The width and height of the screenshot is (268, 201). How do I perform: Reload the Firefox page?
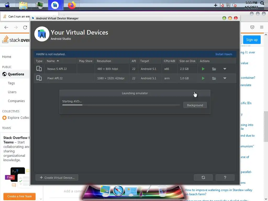click(25, 27)
